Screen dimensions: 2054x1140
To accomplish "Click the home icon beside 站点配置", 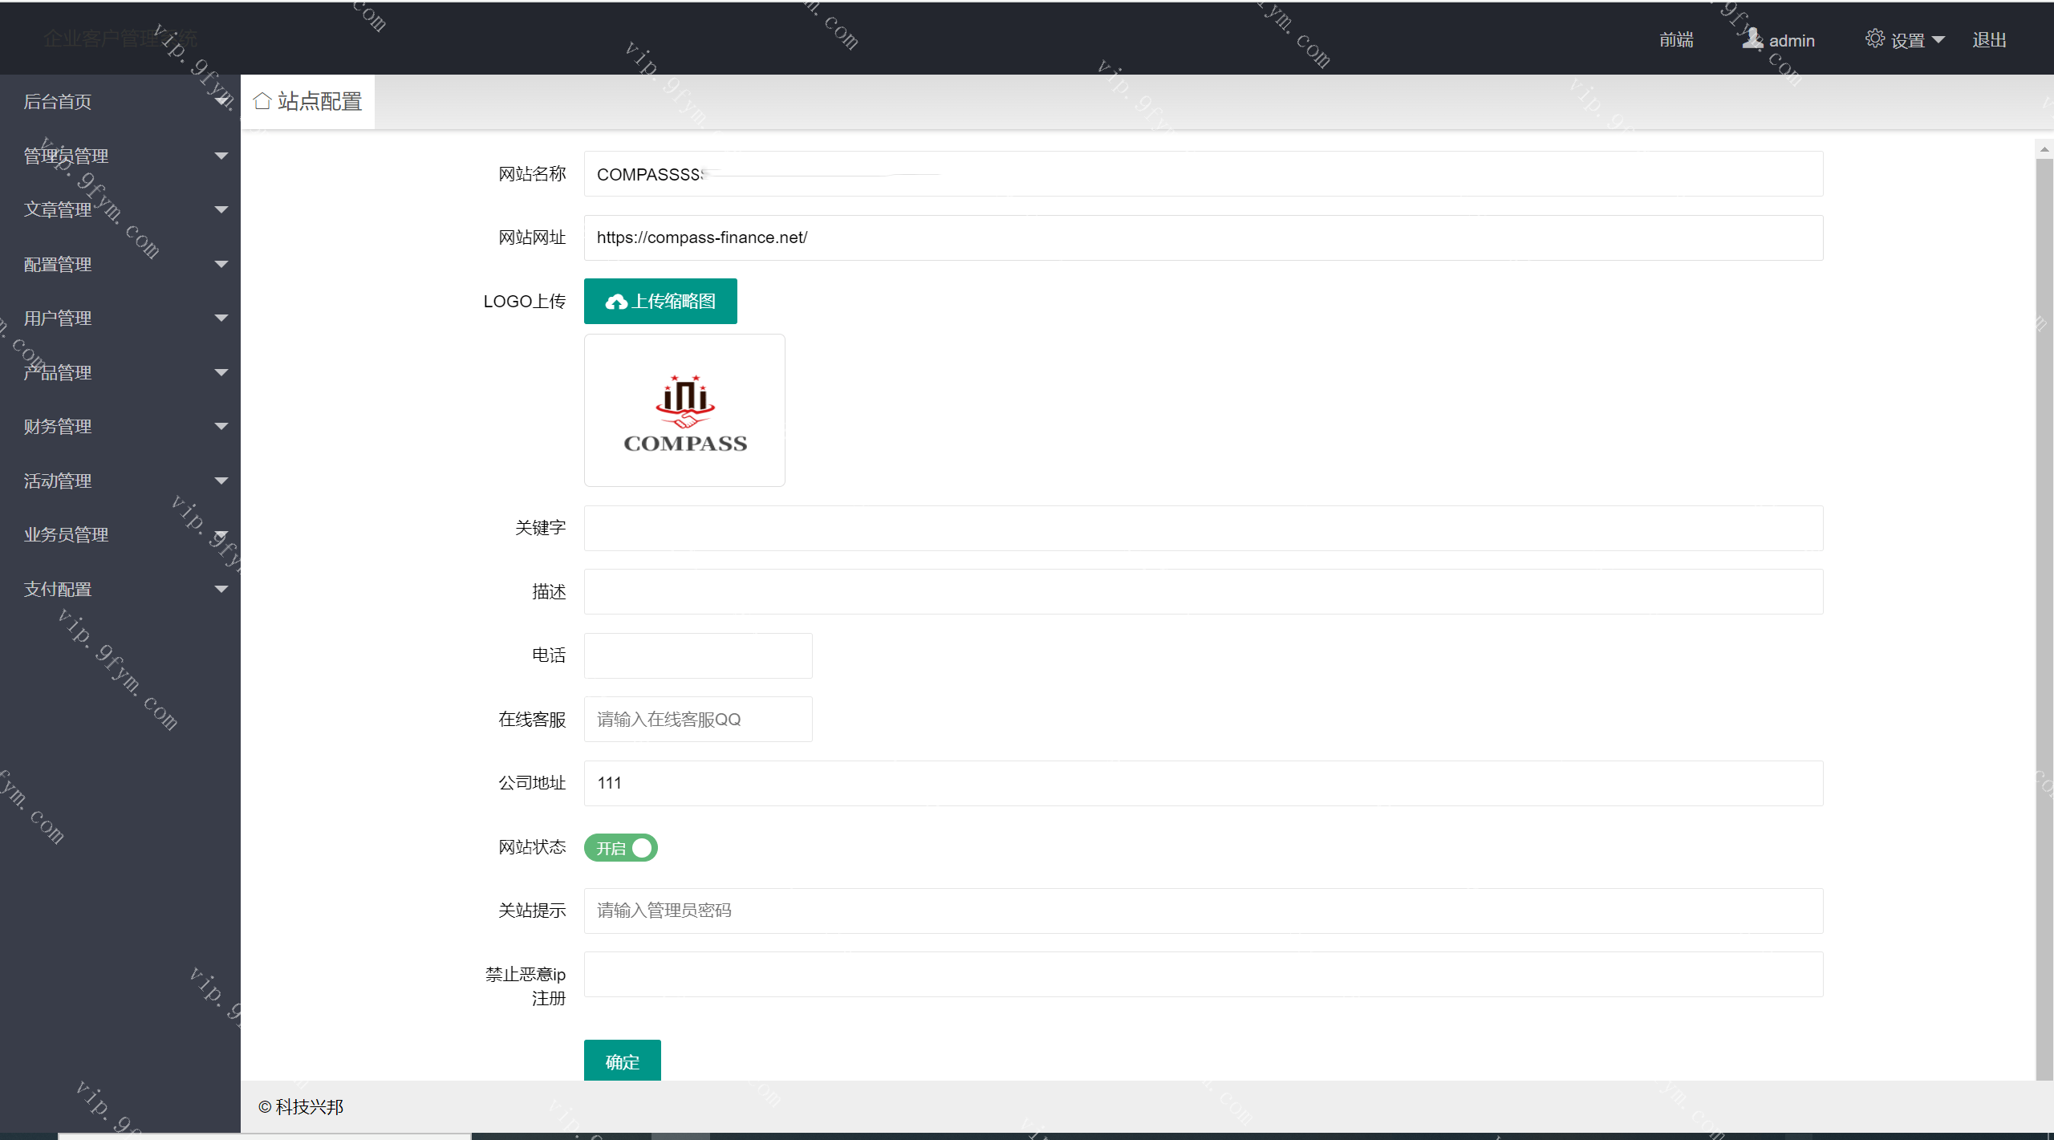I will (x=262, y=101).
